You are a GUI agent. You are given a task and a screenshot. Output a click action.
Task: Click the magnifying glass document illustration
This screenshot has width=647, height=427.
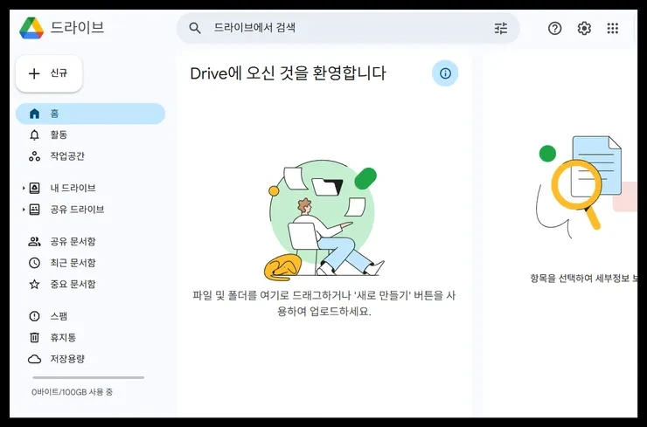tap(586, 188)
